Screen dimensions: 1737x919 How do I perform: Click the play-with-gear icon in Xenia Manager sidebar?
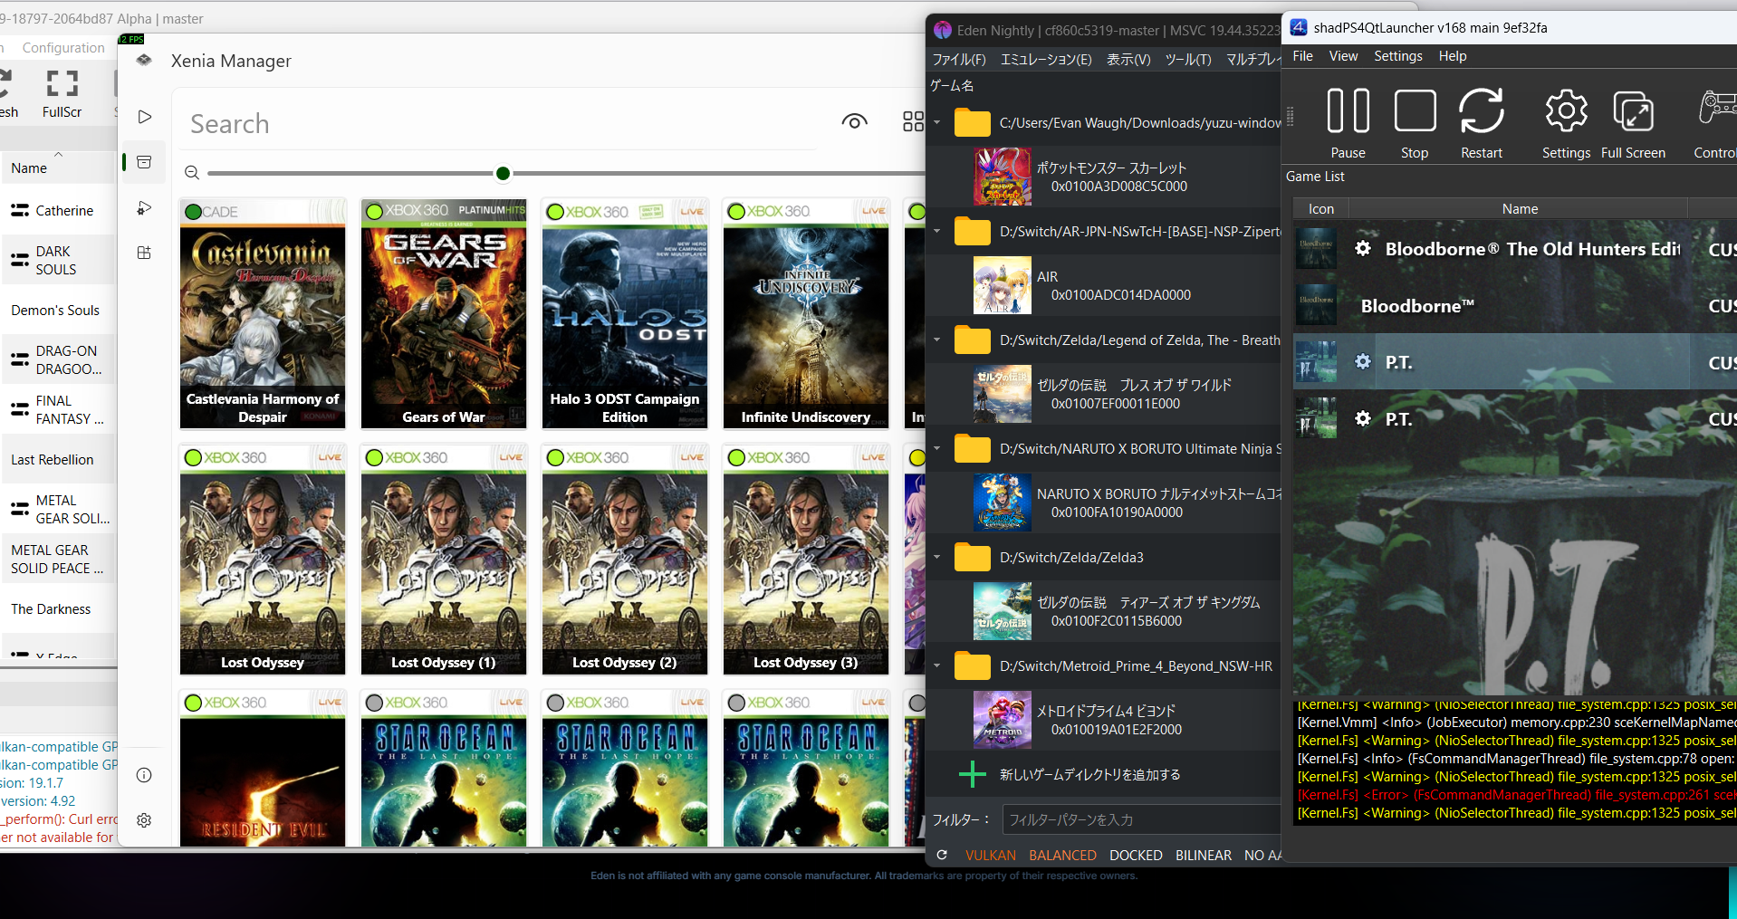pyautogui.click(x=144, y=208)
